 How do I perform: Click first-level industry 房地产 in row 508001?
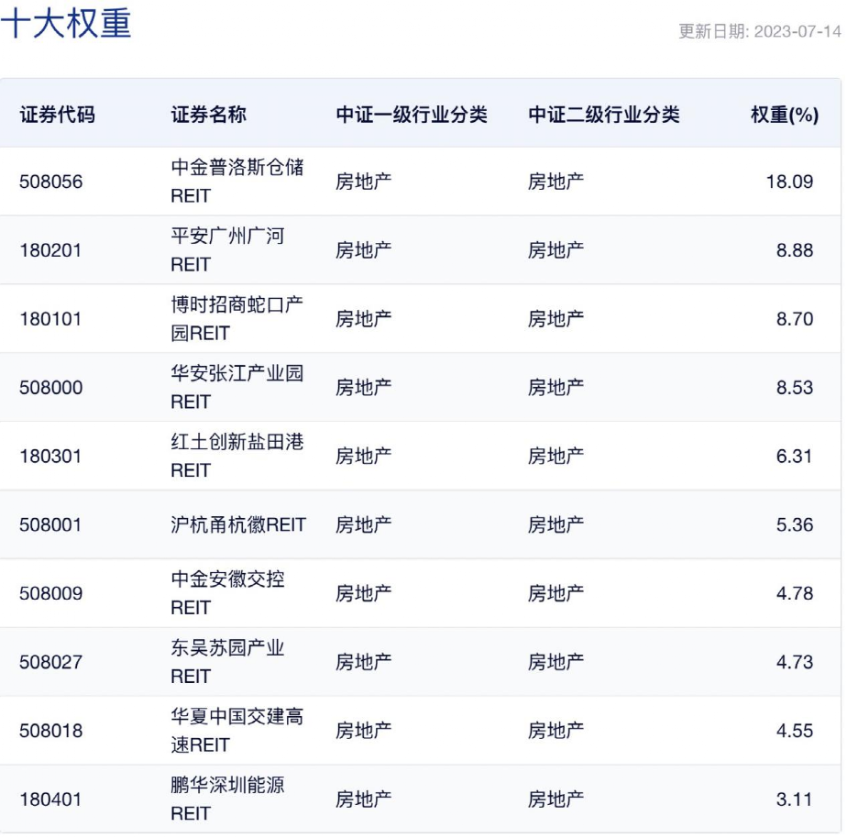click(x=364, y=524)
